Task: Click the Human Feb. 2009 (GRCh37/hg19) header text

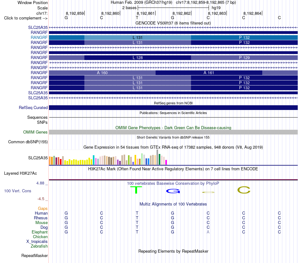Action: click(x=141, y=3)
